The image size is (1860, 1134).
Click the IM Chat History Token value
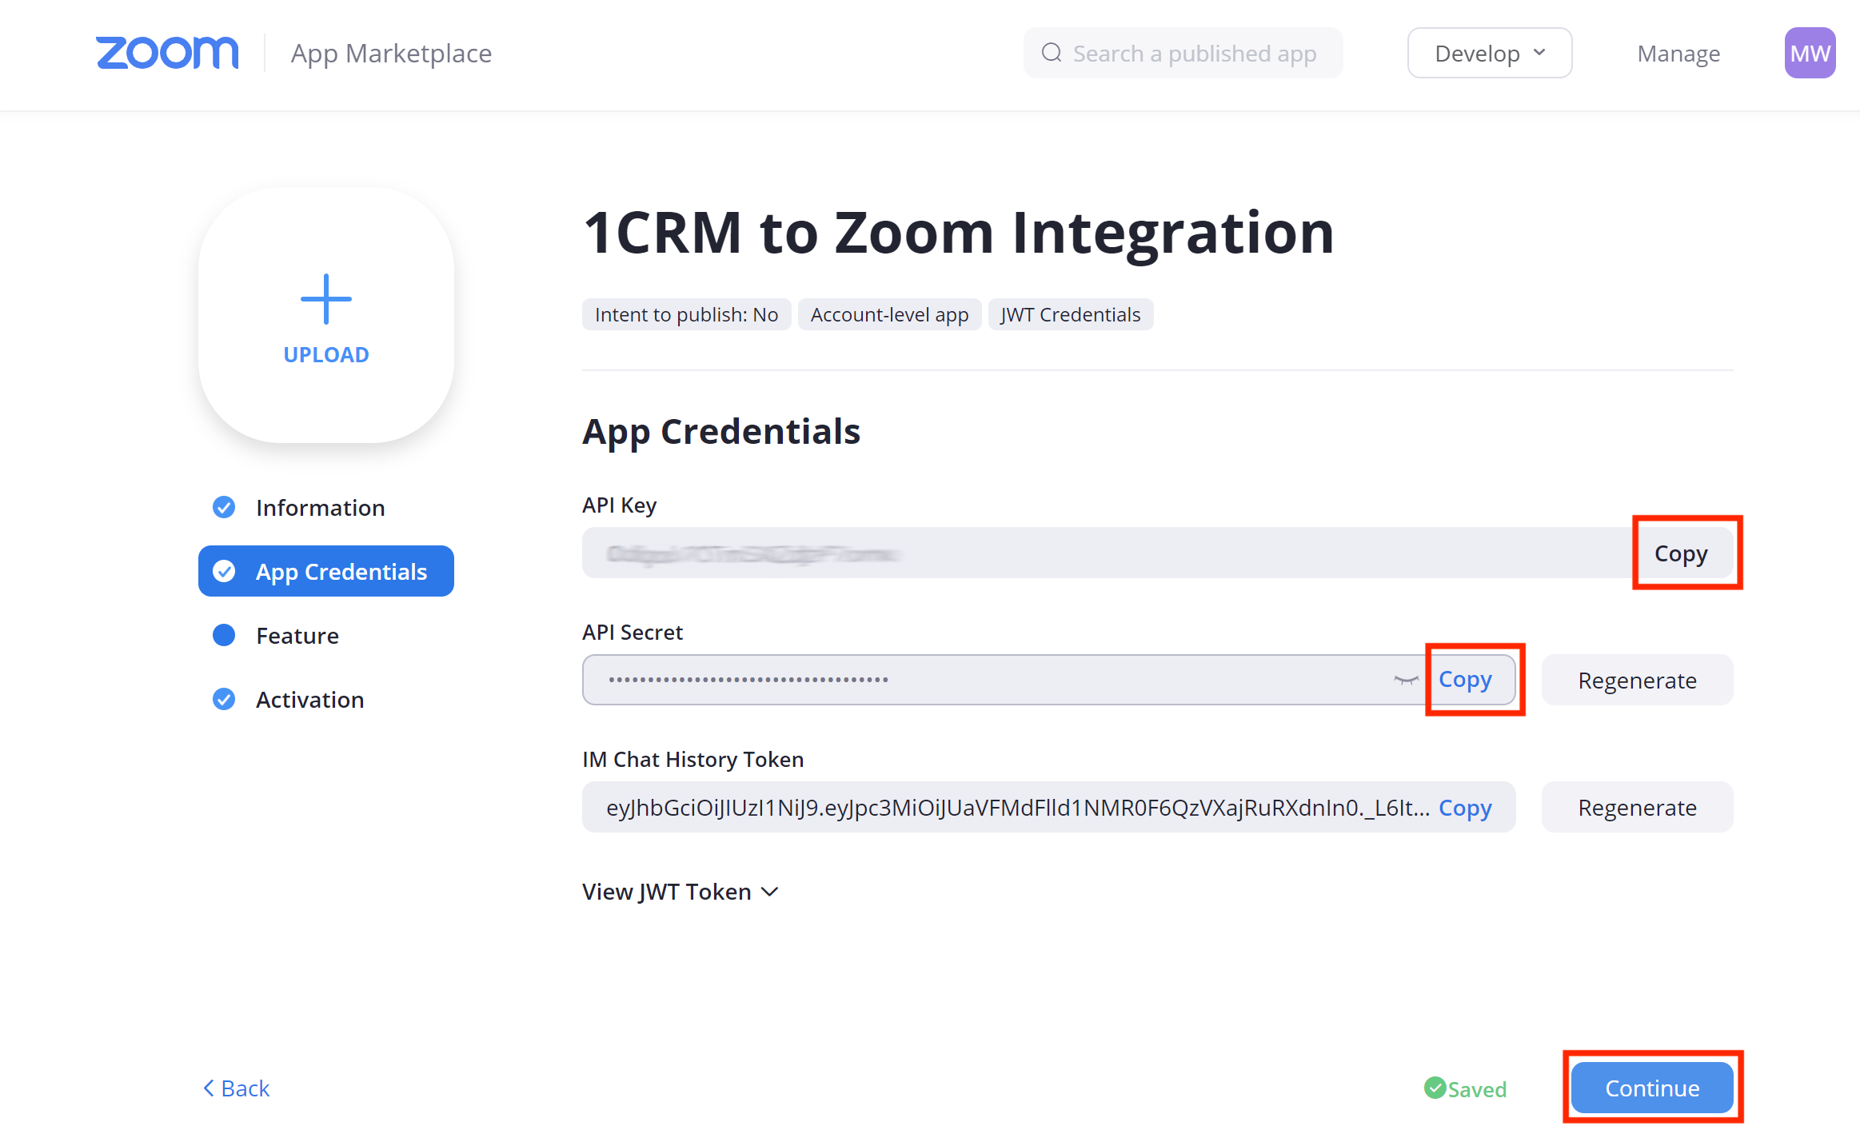pyautogui.click(x=1017, y=808)
